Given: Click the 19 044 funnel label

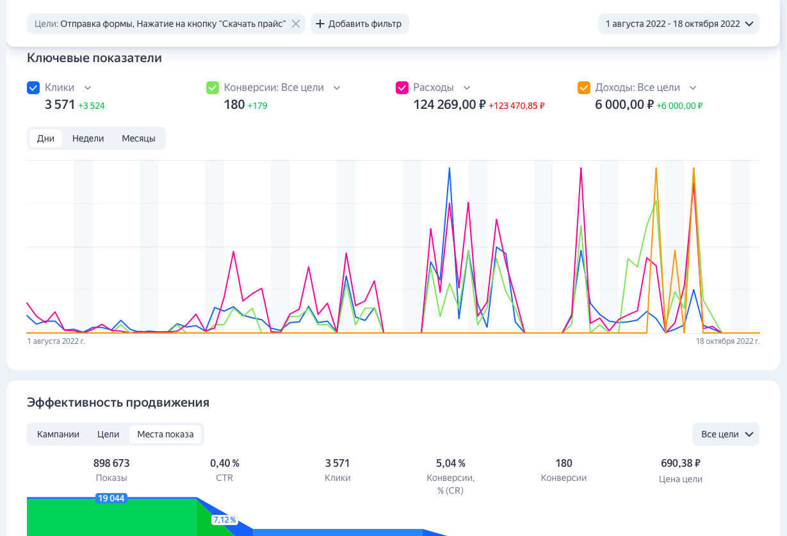Looking at the screenshot, I should (x=111, y=498).
